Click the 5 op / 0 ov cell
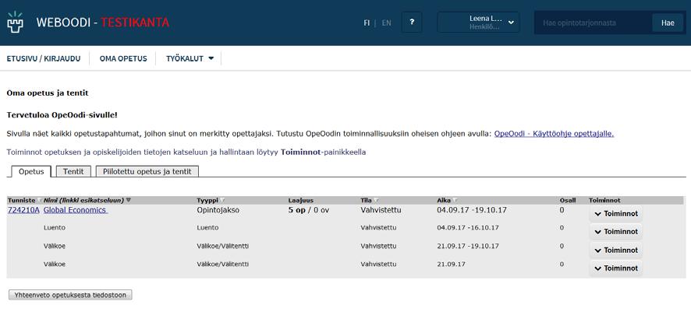The image size is (691, 312). tap(309, 210)
